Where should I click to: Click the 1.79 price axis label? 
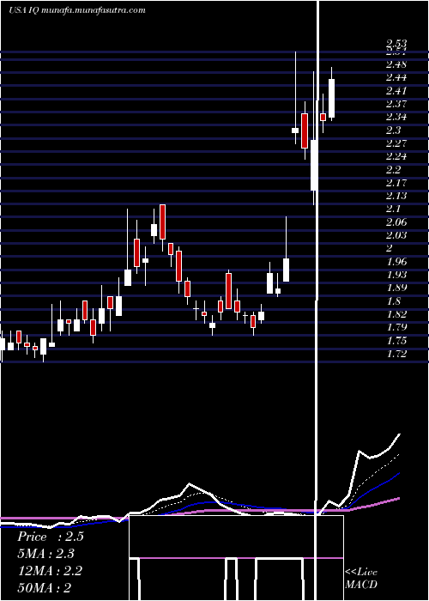(396, 327)
